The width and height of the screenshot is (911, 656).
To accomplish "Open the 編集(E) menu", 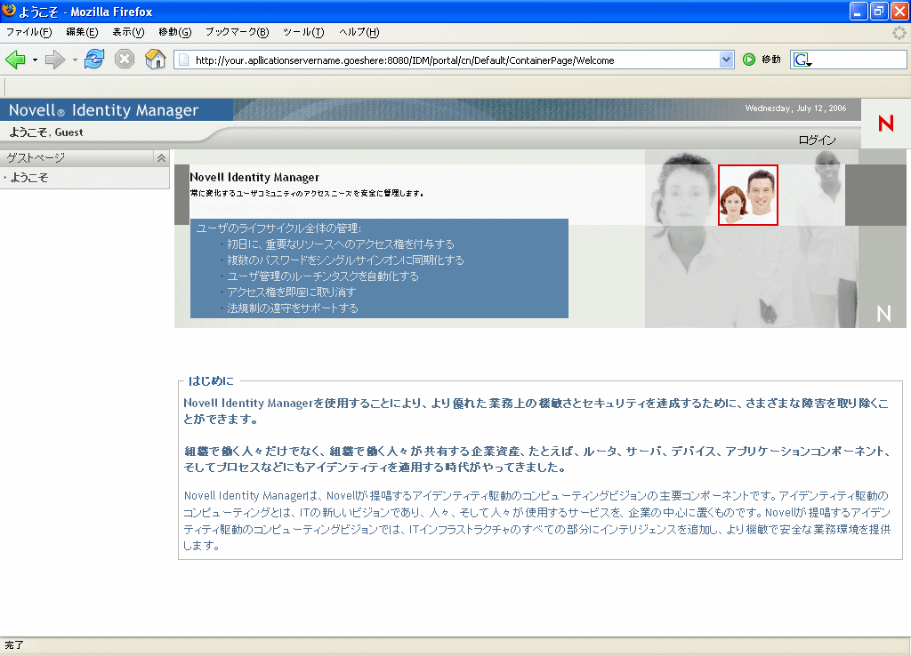I will [82, 32].
